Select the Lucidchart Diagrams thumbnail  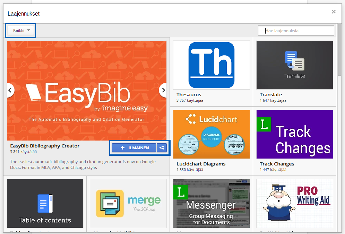click(211, 134)
